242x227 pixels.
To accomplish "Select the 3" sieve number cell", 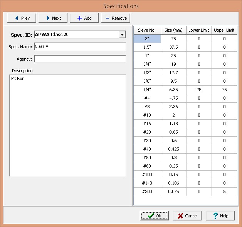I will (147, 39).
